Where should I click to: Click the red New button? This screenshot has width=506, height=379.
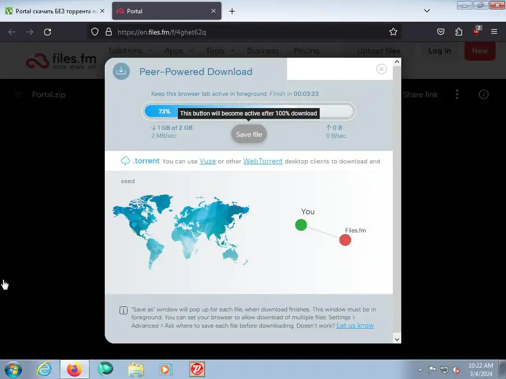[x=480, y=51]
